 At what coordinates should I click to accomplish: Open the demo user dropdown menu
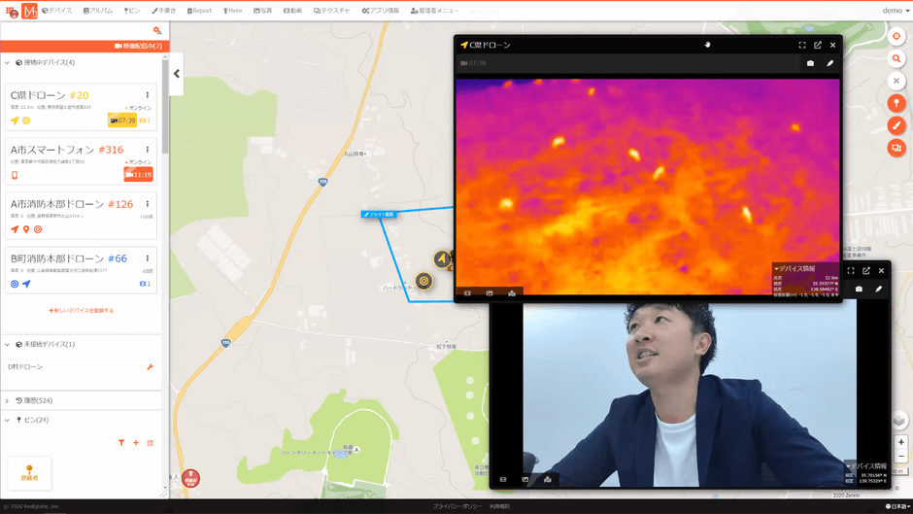click(894, 11)
